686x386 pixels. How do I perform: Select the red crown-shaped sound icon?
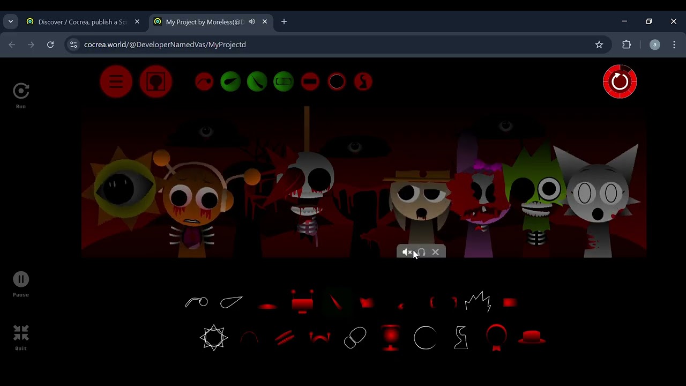tap(367, 303)
